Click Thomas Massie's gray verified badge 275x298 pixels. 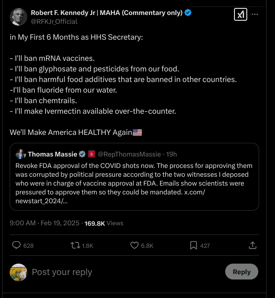82,154
